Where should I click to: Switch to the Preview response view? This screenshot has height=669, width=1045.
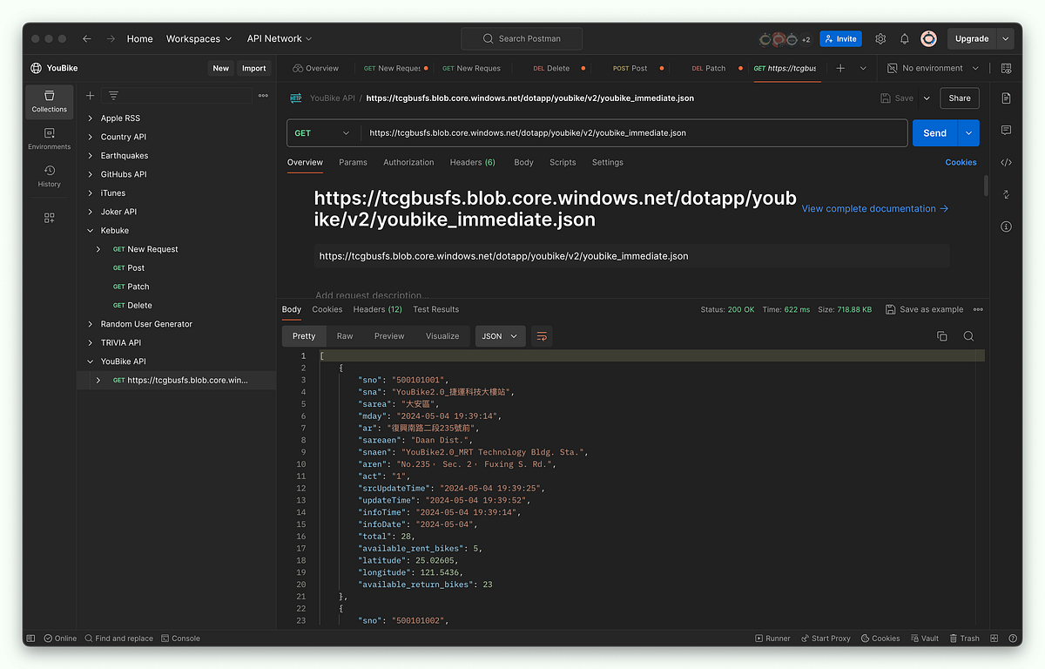[389, 335]
